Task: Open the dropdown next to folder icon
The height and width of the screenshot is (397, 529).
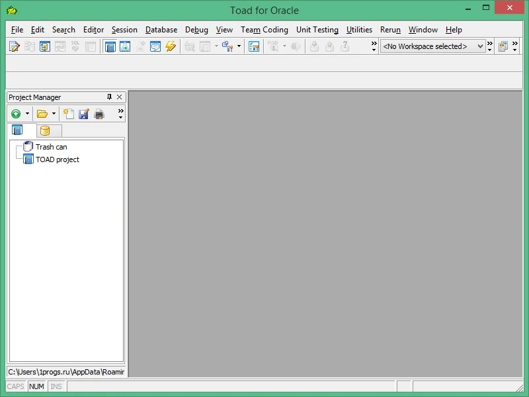Action: pyautogui.click(x=54, y=113)
